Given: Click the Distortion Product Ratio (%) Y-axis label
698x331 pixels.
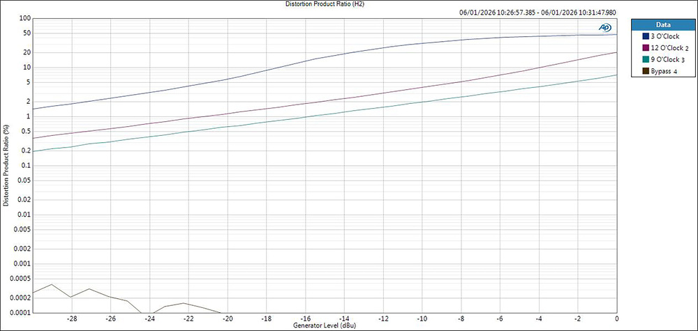Looking at the screenshot, I should tap(6, 166).
